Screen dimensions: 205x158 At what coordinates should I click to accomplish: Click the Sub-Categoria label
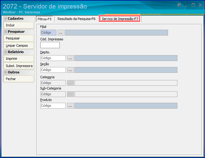[50, 89]
